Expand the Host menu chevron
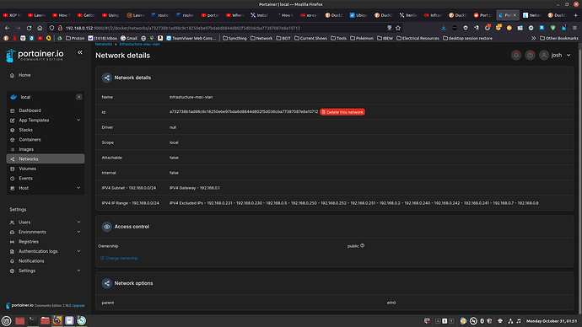 [x=78, y=188]
